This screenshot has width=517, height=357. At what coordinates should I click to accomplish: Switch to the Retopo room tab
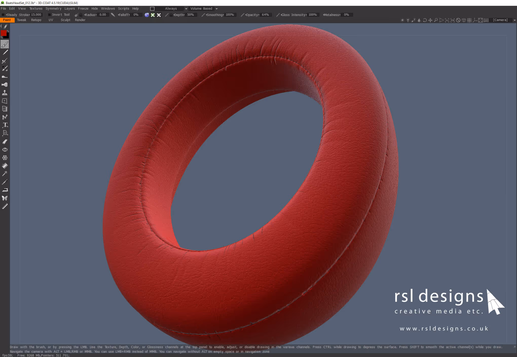(36, 20)
